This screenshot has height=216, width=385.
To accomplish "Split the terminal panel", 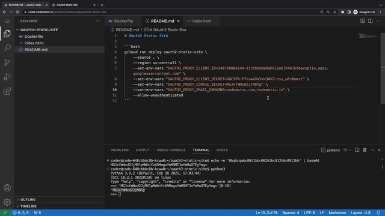I will point(357,150).
